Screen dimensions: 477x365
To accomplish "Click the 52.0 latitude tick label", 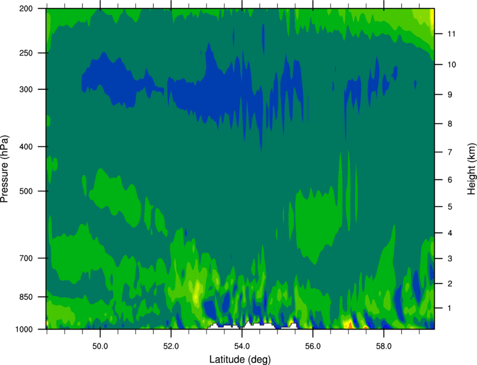I will point(171,346).
